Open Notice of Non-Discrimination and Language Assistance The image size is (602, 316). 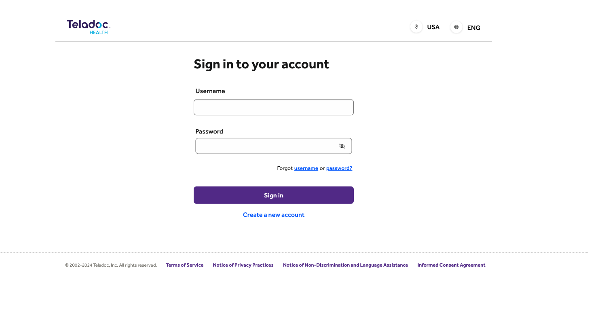pyautogui.click(x=345, y=265)
